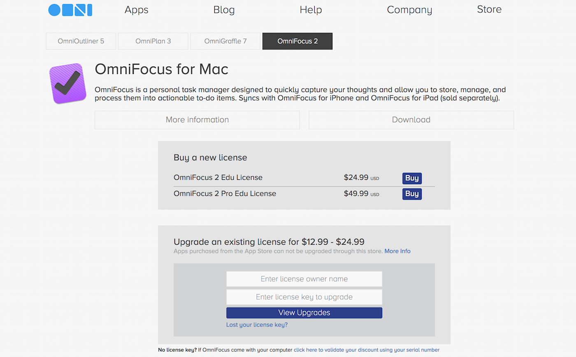Click the Buy a new license heading

(210, 158)
